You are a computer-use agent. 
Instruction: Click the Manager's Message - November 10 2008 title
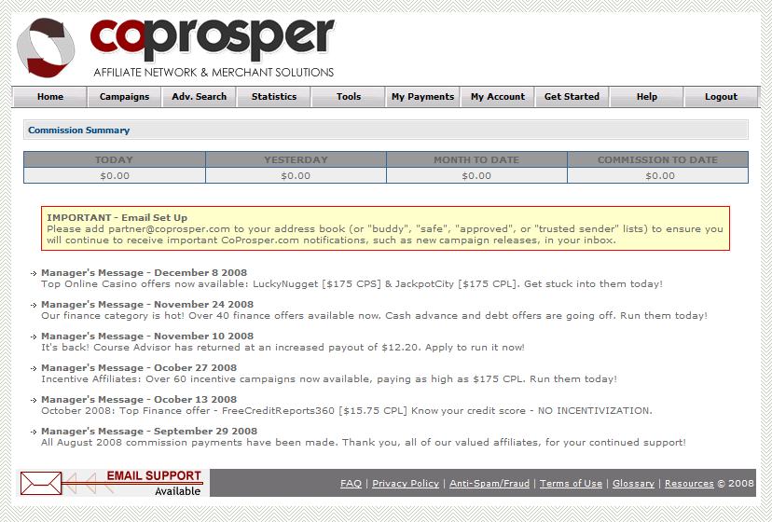pyautogui.click(x=147, y=336)
